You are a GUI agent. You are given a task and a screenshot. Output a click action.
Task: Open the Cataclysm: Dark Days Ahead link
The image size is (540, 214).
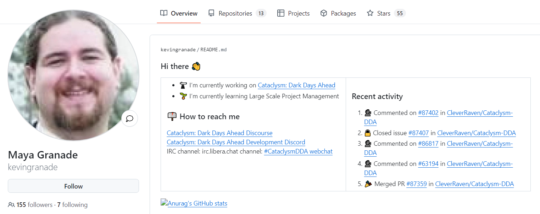pos(296,85)
